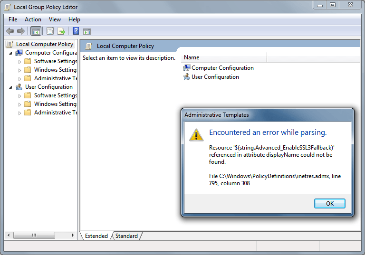Expand Software Settings under User Configuration
Screen dimensions: 365x255
[19, 96]
